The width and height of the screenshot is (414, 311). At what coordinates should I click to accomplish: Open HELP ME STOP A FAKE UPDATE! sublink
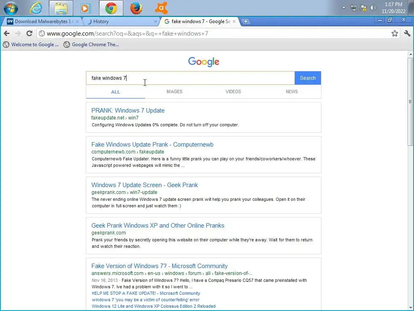click(146, 293)
